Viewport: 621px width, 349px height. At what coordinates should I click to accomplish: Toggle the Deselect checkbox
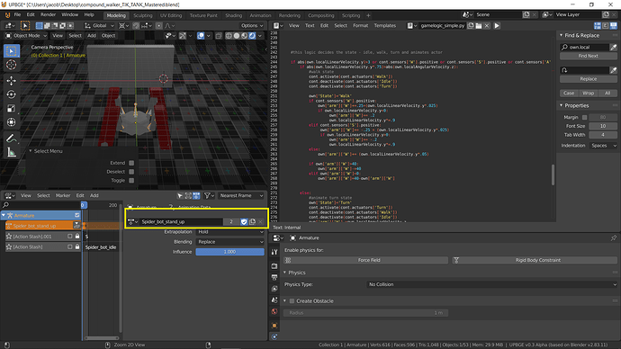click(x=131, y=172)
